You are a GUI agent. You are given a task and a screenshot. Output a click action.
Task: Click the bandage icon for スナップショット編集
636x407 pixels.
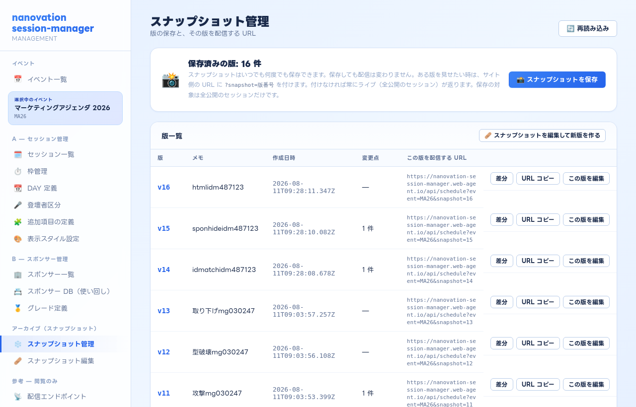tap(18, 361)
